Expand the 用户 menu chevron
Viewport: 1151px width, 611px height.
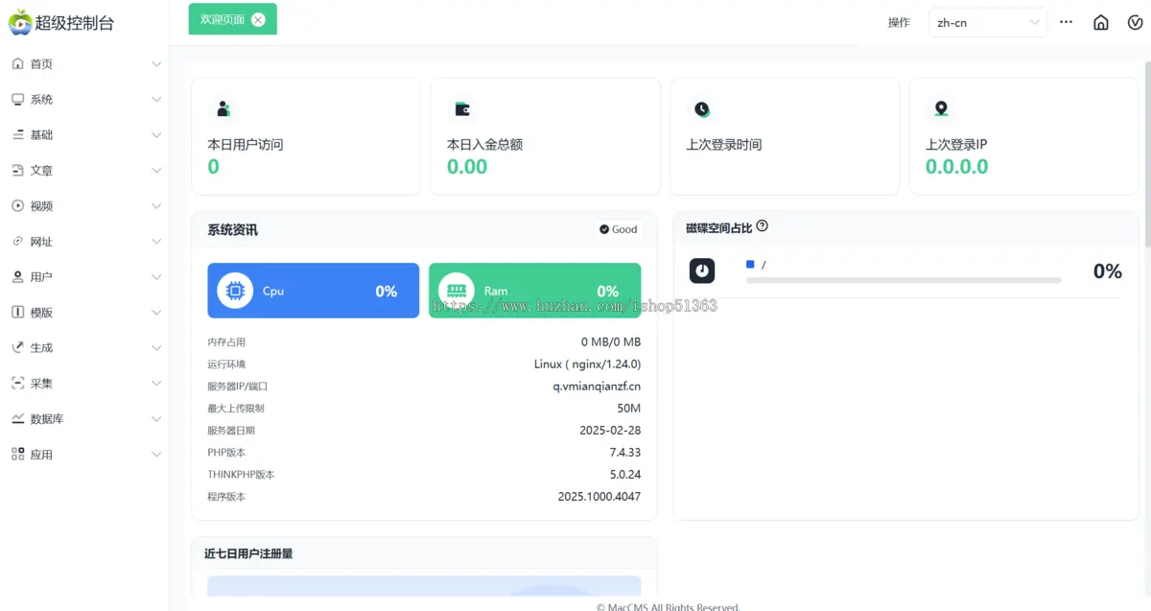pos(156,277)
